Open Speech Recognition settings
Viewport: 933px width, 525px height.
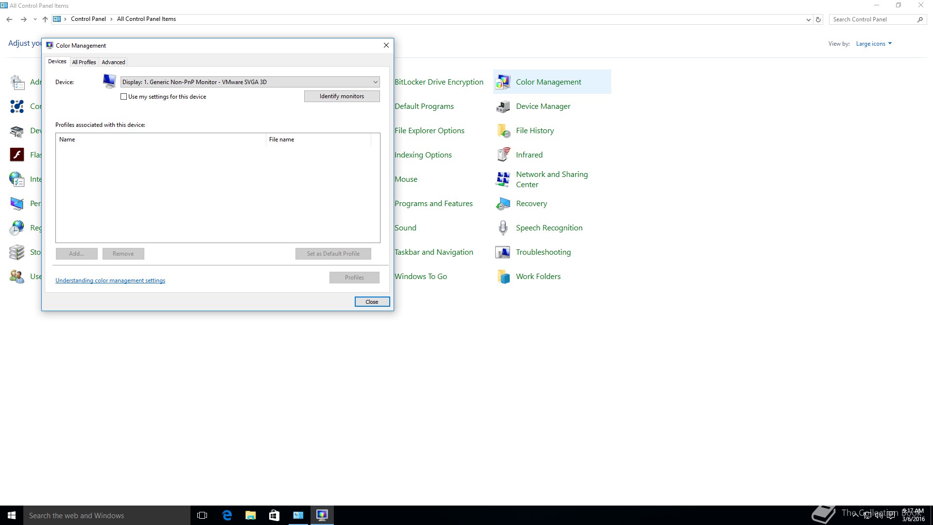tap(549, 227)
